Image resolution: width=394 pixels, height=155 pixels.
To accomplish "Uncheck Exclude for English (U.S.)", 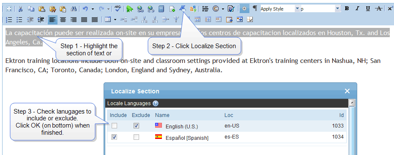I will pos(136,125).
